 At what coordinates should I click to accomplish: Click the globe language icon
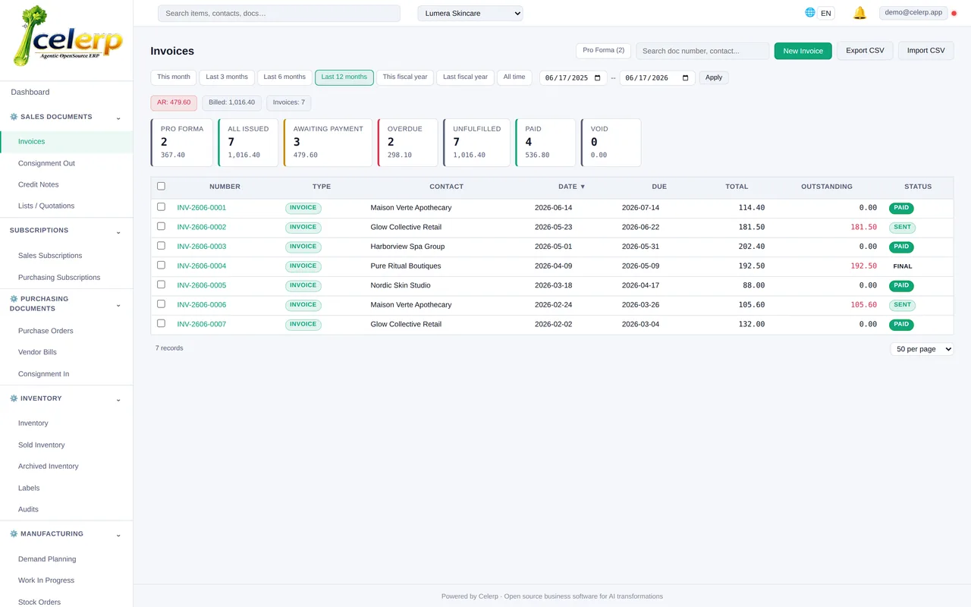click(x=810, y=12)
